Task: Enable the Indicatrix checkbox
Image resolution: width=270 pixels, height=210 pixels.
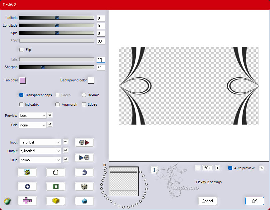Action: click(x=21, y=104)
